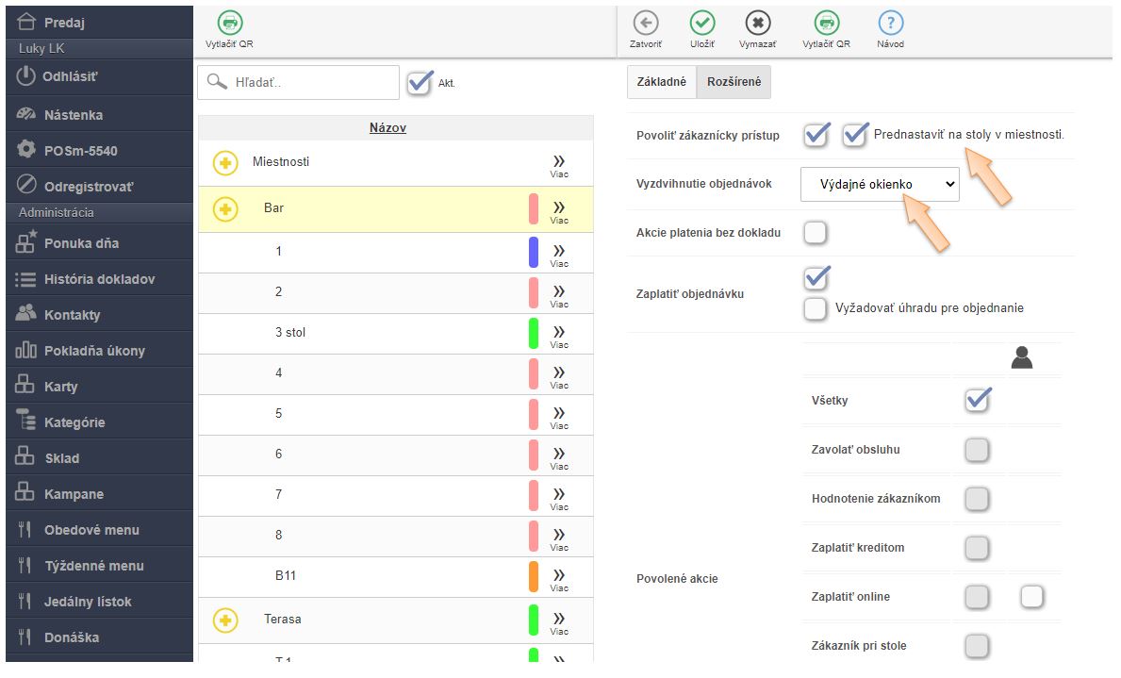Enable Akcie platenia bez dokladu checkbox
Viewport: 1121px width, 678px height.
pyautogui.click(x=816, y=233)
